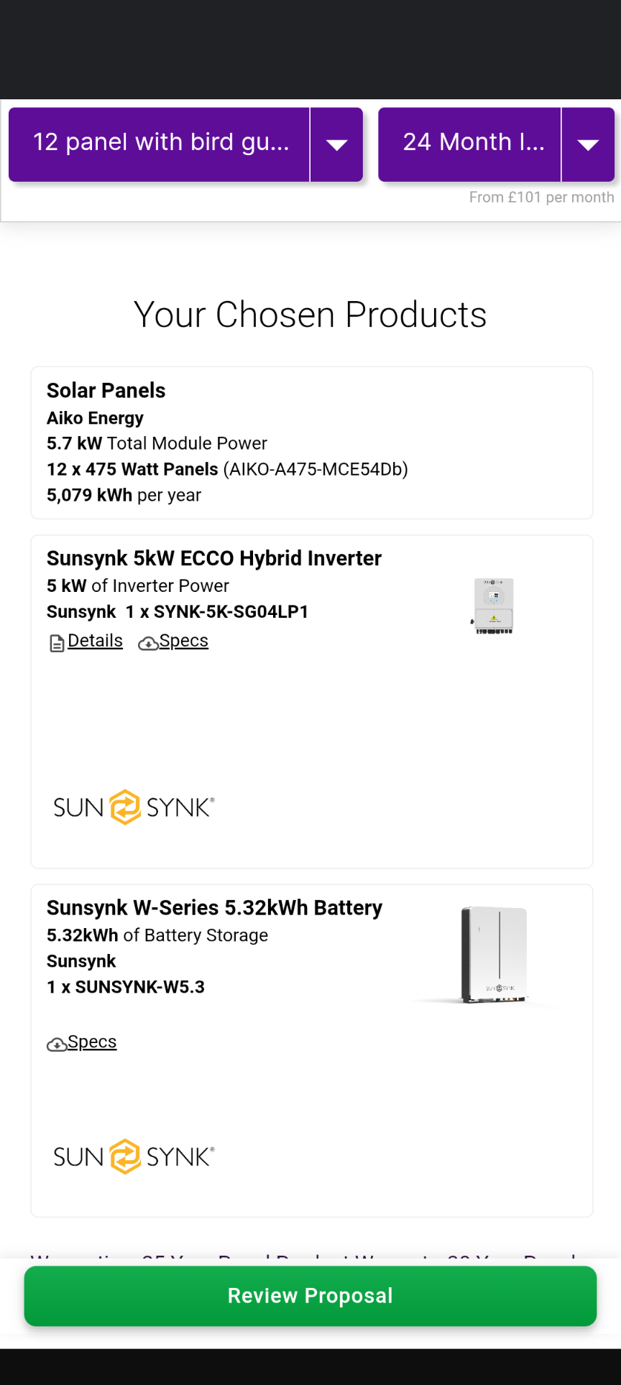Click the Sunsynk W-Series 5.32kWh Battery title
621x1385 pixels.
pyautogui.click(x=214, y=908)
